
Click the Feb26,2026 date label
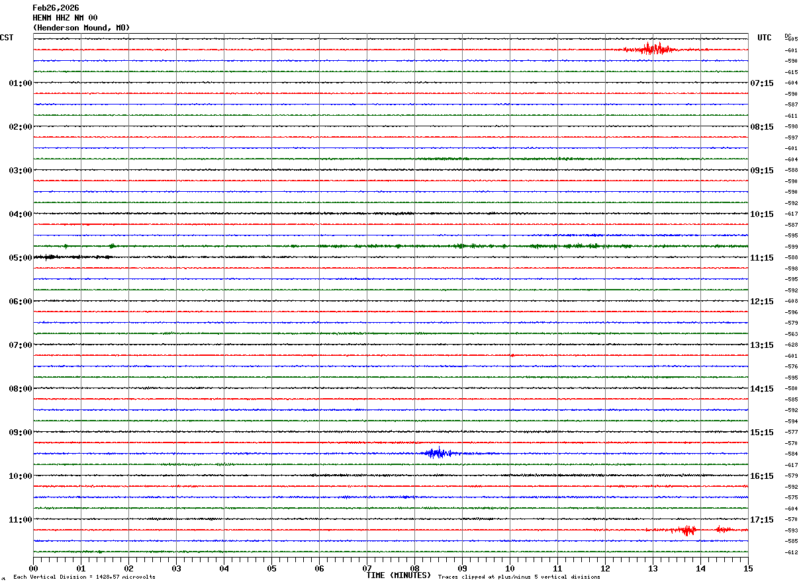pos(56,8)
